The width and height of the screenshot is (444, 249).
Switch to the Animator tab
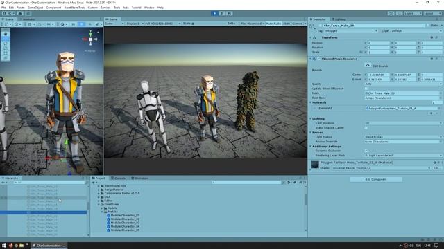(x=28, y=19)
